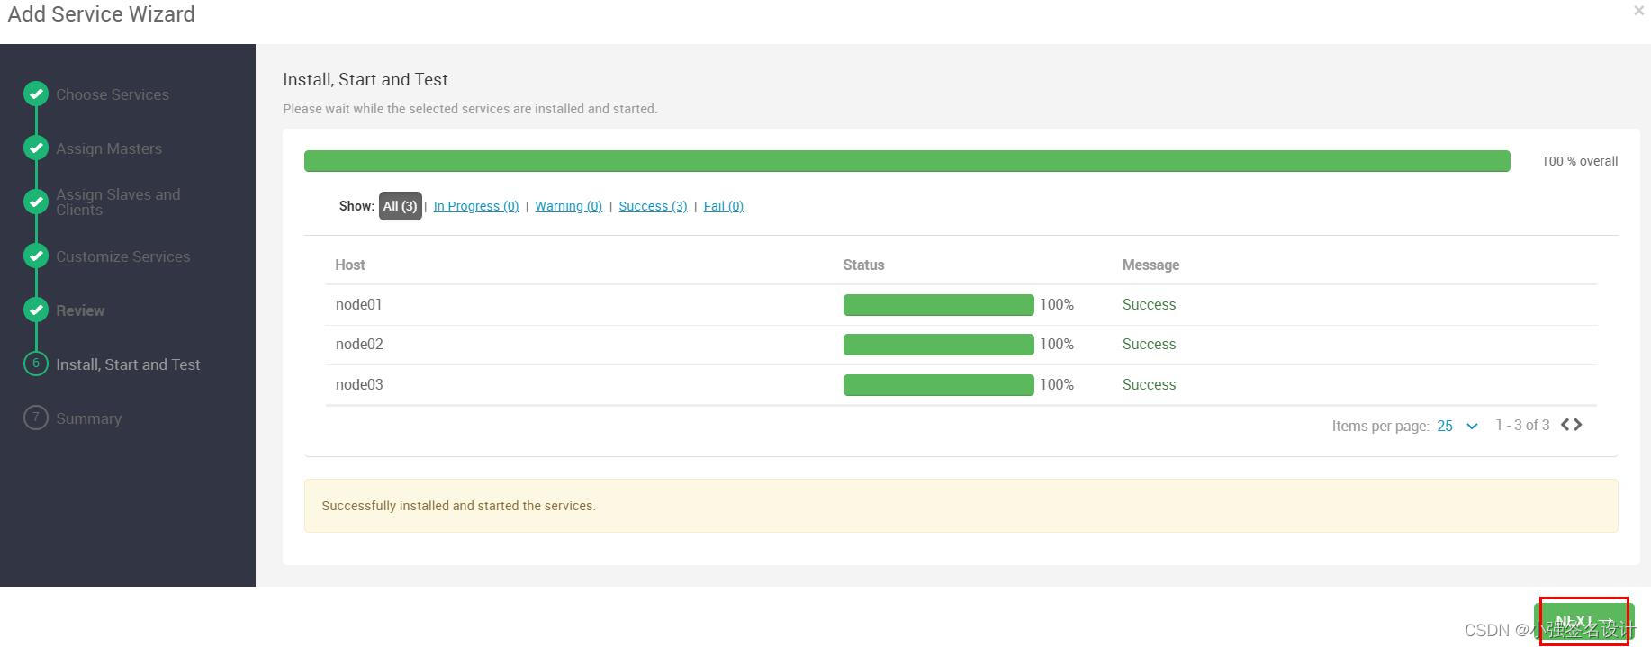Click the node02 host name
Viewport: 1651px width, 647px height.
point(359,344)
